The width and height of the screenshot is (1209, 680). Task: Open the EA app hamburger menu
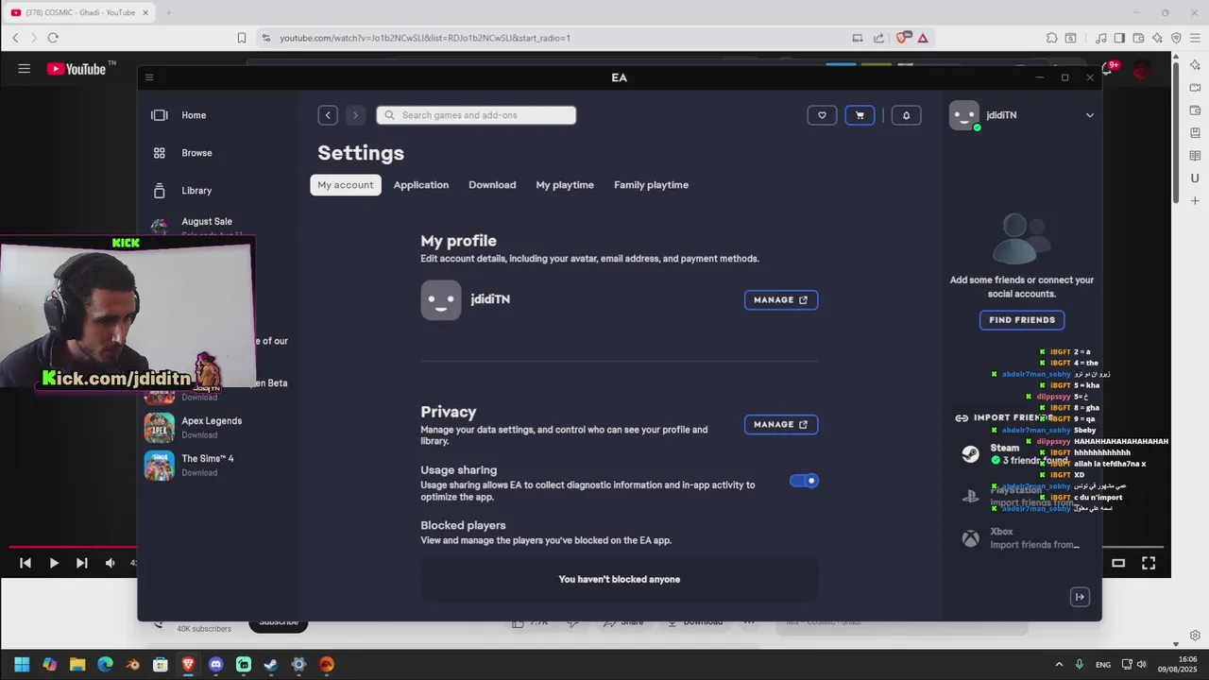(x=149, y=77)
